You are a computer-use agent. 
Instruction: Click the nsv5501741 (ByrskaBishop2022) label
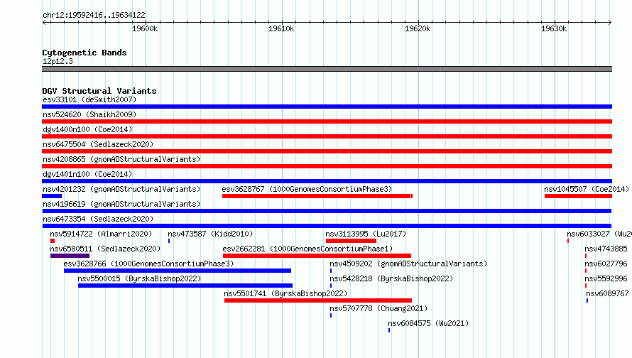click(285, 293)
